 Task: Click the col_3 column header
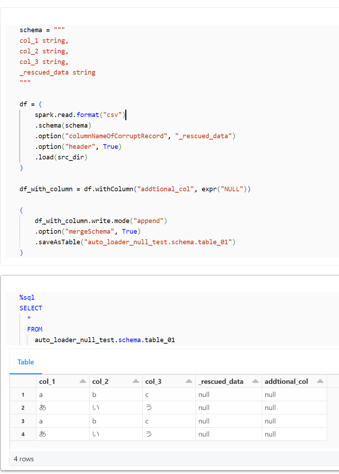pyautogui.click(x=169, y=381)
